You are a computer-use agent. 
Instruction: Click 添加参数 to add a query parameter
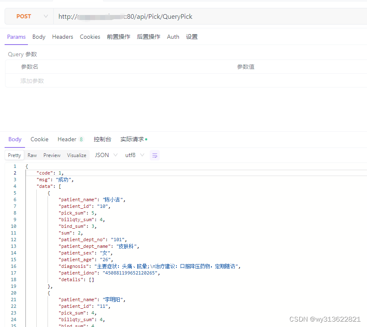click(x=32, y=81)
